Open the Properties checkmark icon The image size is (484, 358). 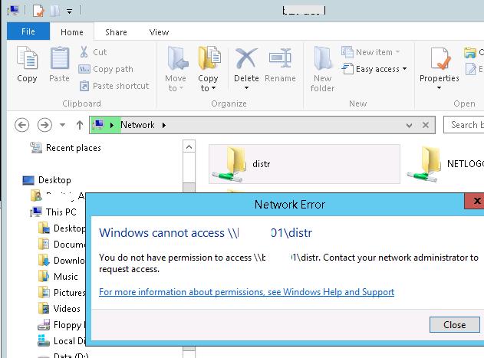pos(440,60)
